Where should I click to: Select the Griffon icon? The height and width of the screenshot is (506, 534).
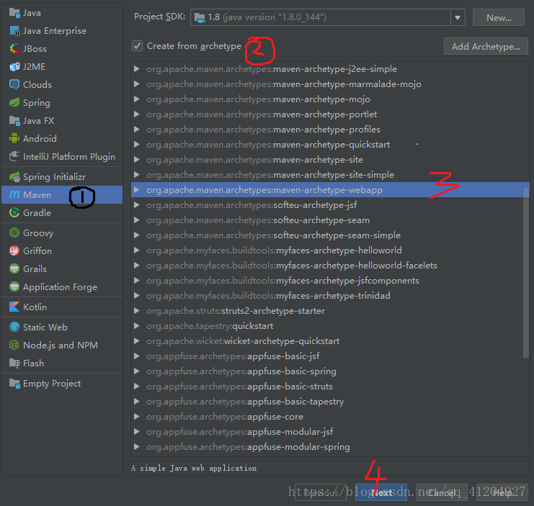[14, 251]
